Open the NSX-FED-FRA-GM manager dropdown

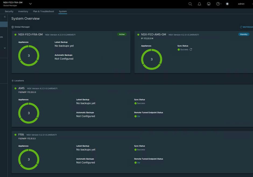(30, 4)
